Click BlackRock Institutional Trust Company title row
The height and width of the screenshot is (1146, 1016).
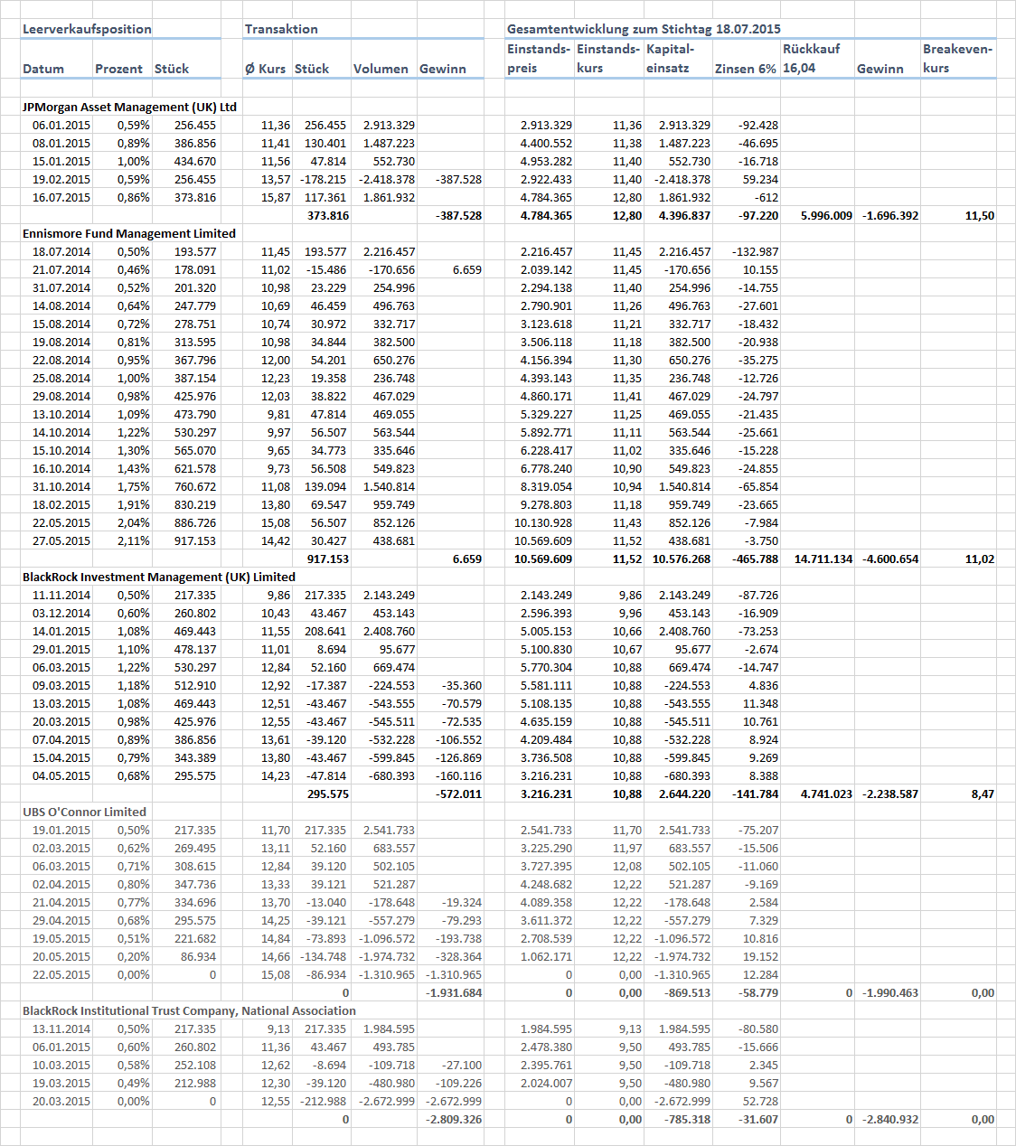(x=189, y=1010)
